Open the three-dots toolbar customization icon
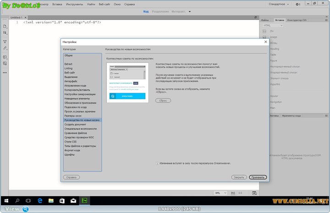The height and width of the screenshot is (213, 330). pyautogui.click(x=5, y=72)
